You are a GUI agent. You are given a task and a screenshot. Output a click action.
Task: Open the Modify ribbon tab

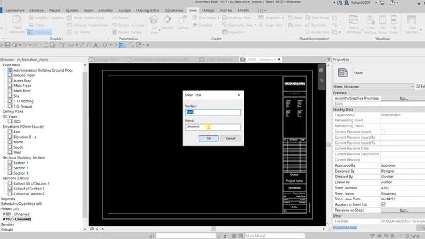tap(244, 11)
